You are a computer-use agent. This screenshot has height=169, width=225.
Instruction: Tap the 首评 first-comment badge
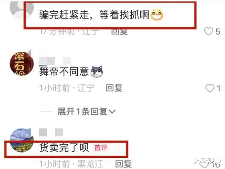pyautogui.click(x=101, y=147)
